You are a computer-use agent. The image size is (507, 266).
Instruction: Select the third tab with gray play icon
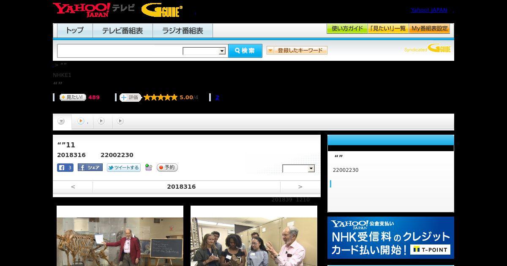point(101,121)
